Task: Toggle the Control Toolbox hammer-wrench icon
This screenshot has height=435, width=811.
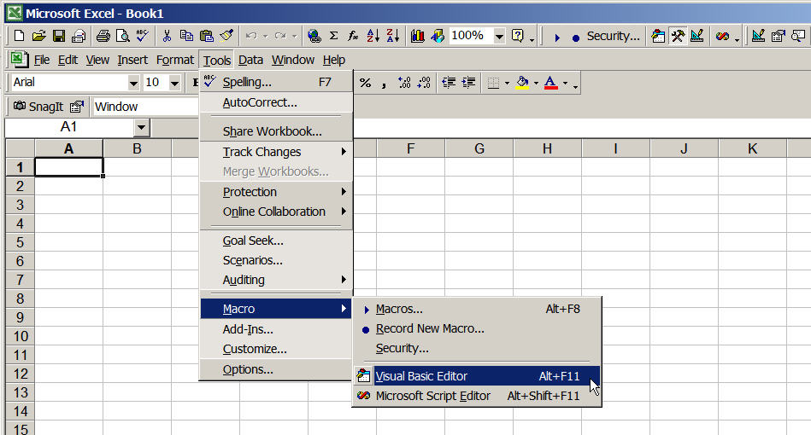Action: click(x=678, y=36)
